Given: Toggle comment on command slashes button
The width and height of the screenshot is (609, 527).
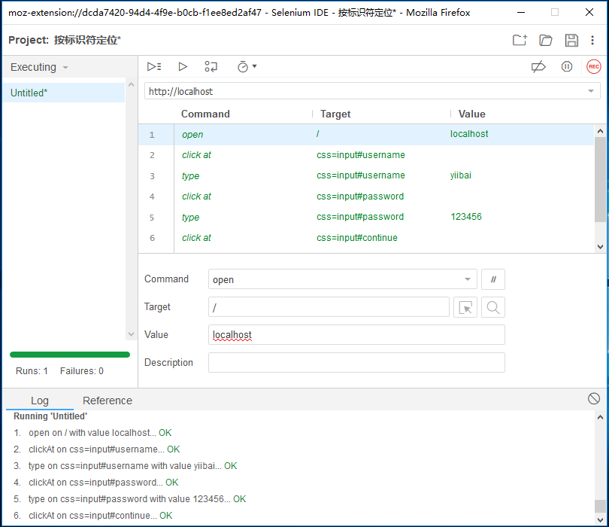Looking at the screenshot, I should (x=493, y=279).
